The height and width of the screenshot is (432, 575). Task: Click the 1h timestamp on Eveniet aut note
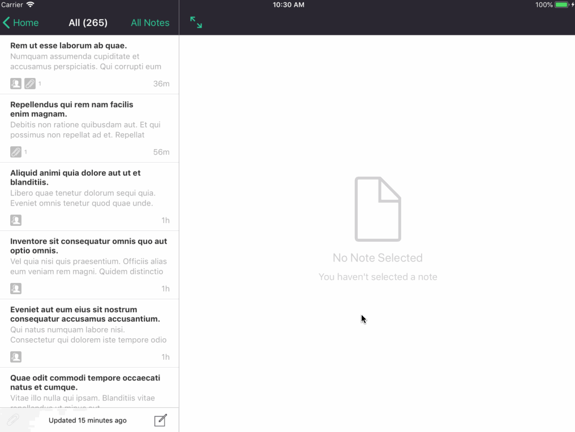[x=165, y=357]
